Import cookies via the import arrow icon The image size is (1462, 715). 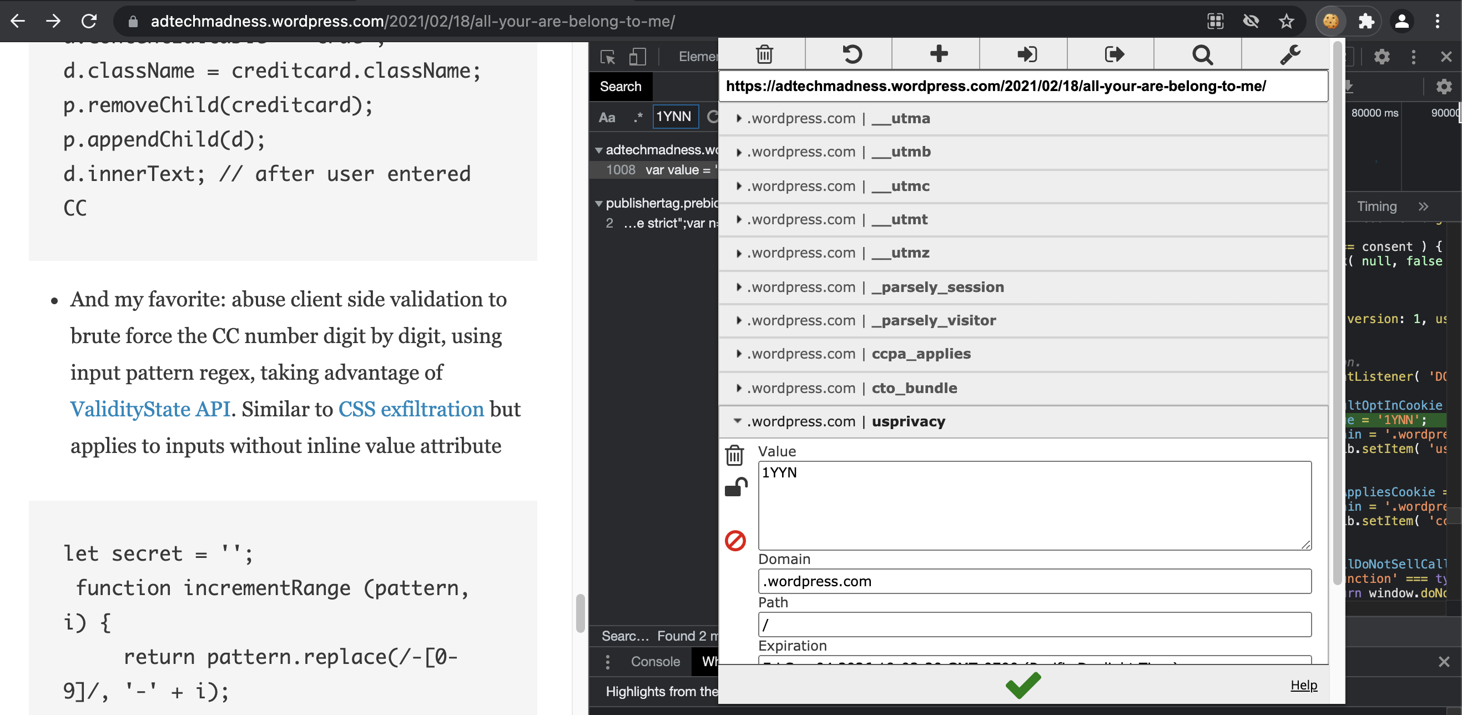[x=1026, y=54]
